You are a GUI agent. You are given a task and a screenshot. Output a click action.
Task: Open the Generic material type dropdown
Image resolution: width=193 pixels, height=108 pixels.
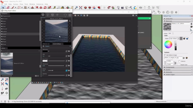click(x=57, y=46)
